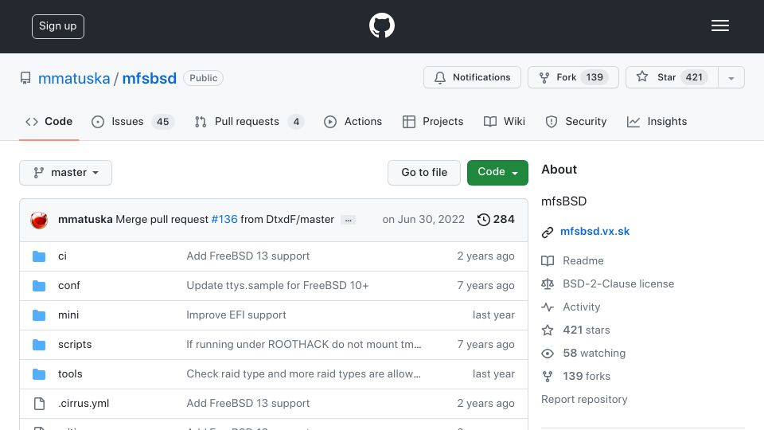Viewport: 764px width, 430px height.
Task: Open commit 'Update ttys.sample for FreeBSD 10+'
Action: pyautogui.click(x=277, y=286)
